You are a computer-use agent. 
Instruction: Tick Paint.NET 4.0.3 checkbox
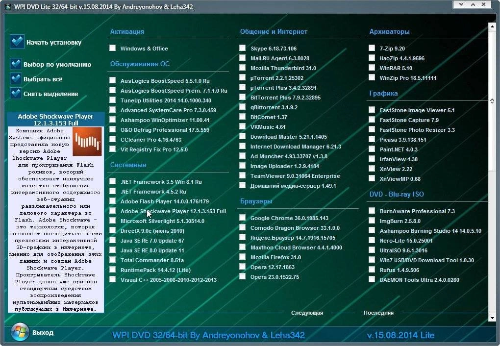(372, 149)
